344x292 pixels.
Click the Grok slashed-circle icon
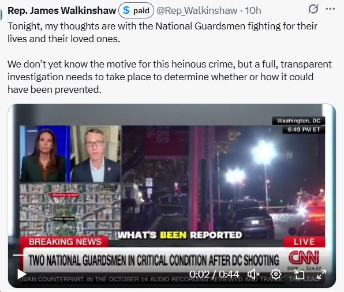[x=313, y=9]
